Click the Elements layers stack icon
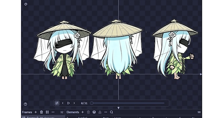This screenshot has width=223, height=118. pyautogui.click(x=94, y=112)
